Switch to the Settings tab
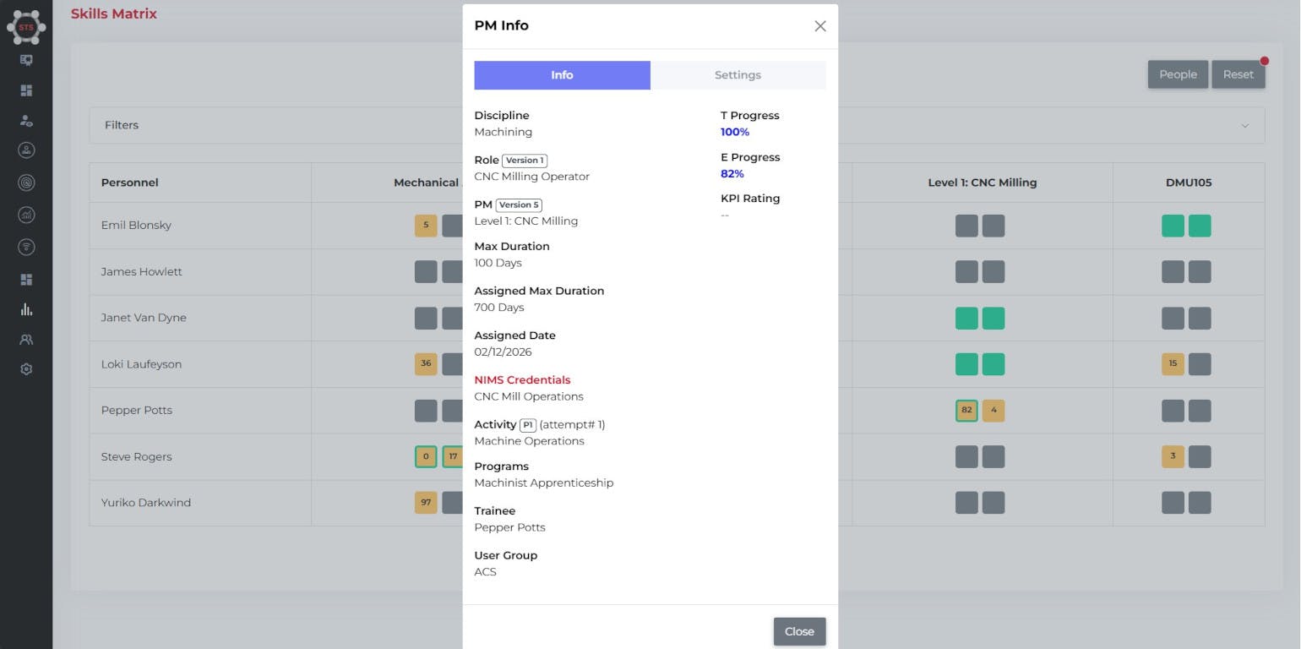 pos(738,75)
